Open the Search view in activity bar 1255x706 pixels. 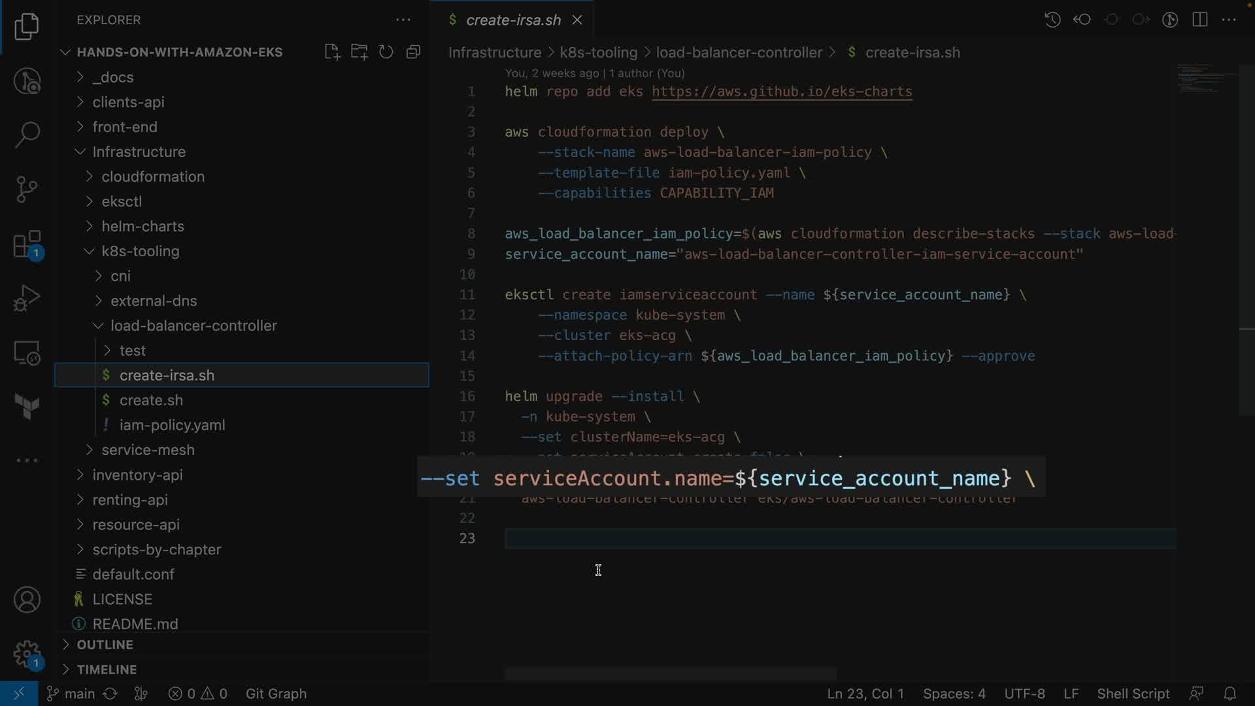[27, 135]
